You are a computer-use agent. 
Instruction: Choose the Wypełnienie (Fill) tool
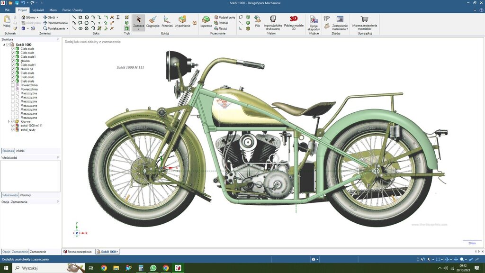[x=182, y=21]
